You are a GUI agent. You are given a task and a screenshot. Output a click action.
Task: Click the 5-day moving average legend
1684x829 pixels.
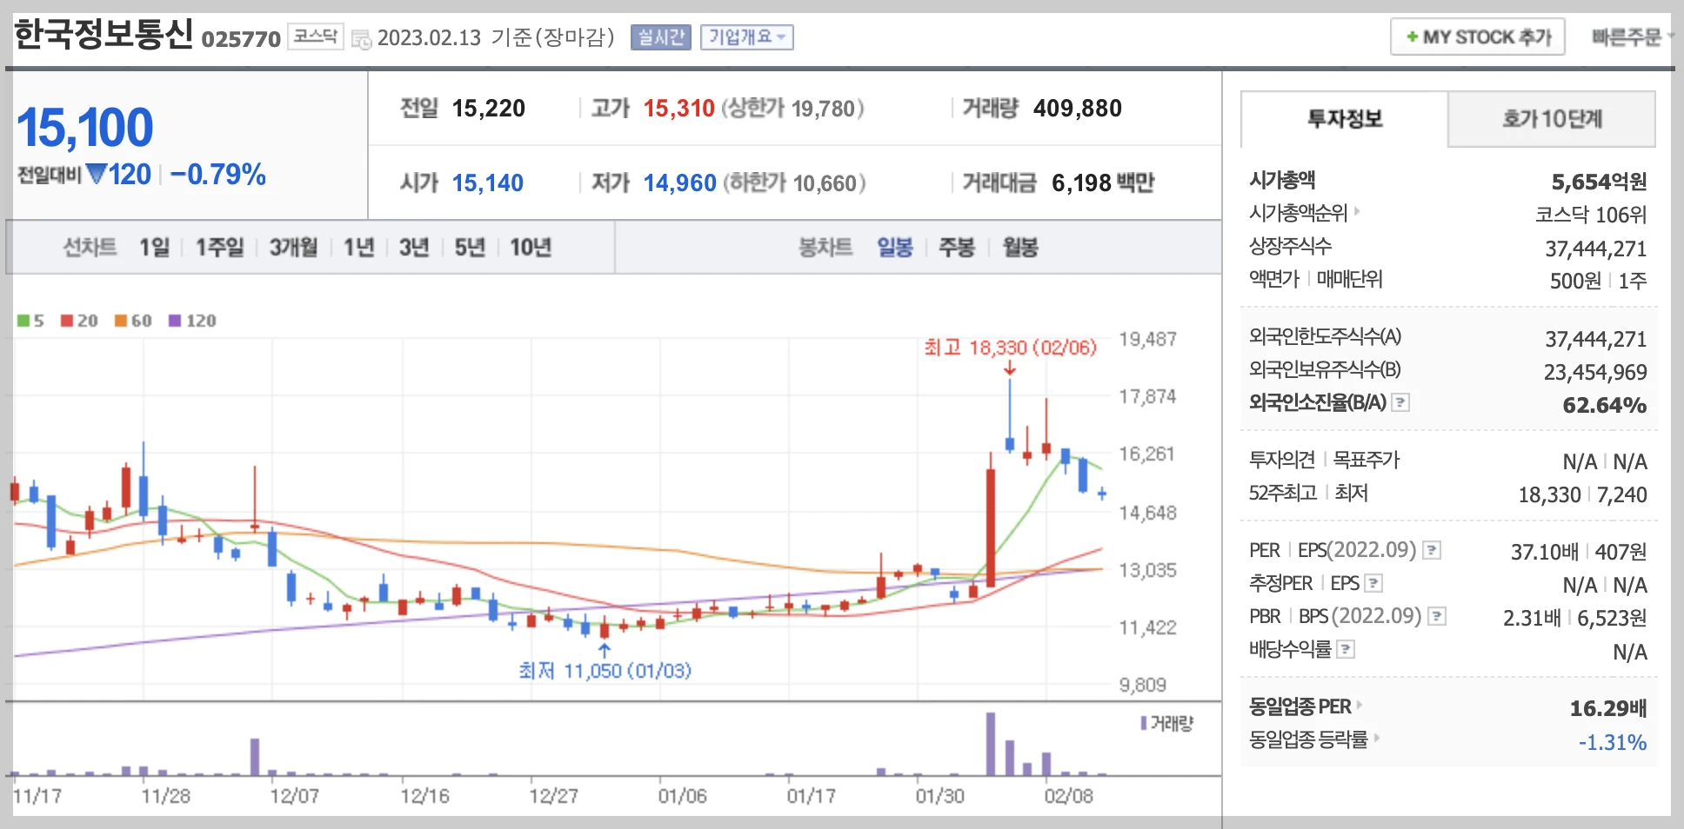click(30, 321)
